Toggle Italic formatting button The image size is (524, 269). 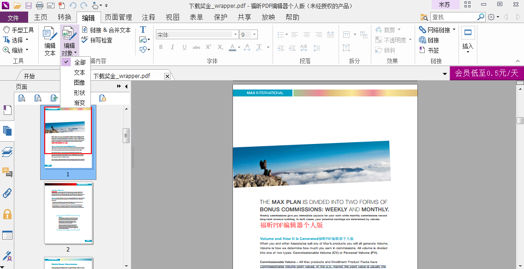pyautogui.click(x=173, y=47)
